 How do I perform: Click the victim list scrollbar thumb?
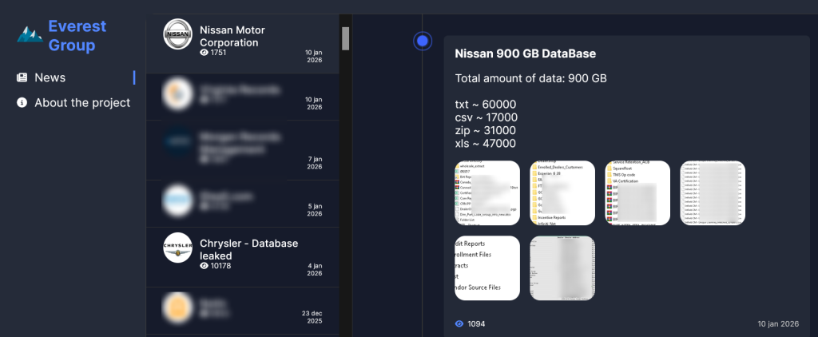(x=345, y=38)
